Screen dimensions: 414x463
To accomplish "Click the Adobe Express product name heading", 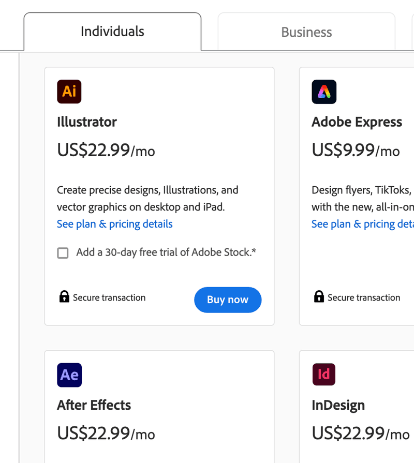I will point(357,122).
